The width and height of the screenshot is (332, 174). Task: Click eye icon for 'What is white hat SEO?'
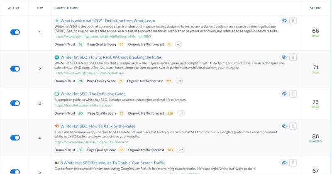[284, 21]
